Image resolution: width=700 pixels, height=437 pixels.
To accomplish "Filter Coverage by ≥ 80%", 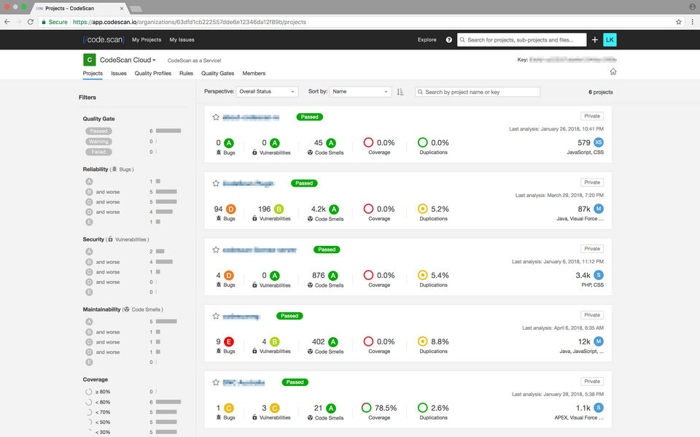I will pos(98,392).
